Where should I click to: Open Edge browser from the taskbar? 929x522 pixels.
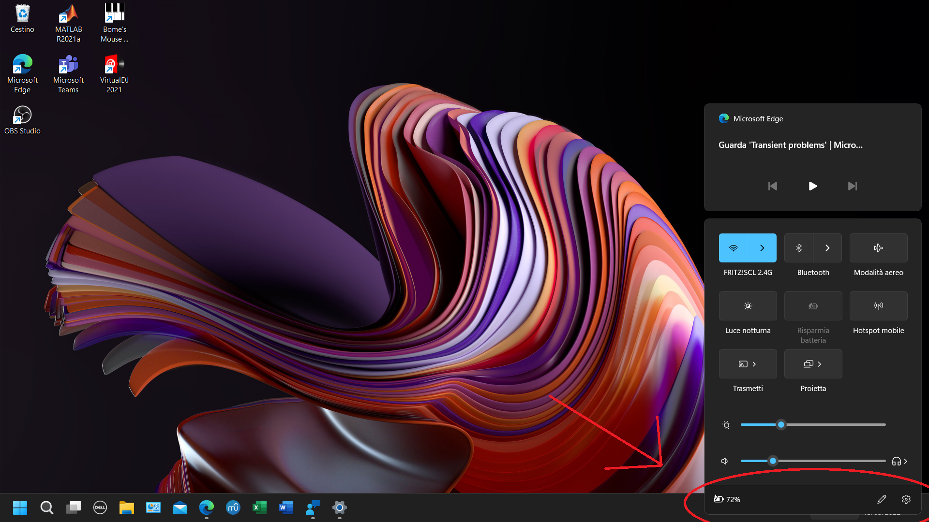pyautogui.click(x=207, y=507)
